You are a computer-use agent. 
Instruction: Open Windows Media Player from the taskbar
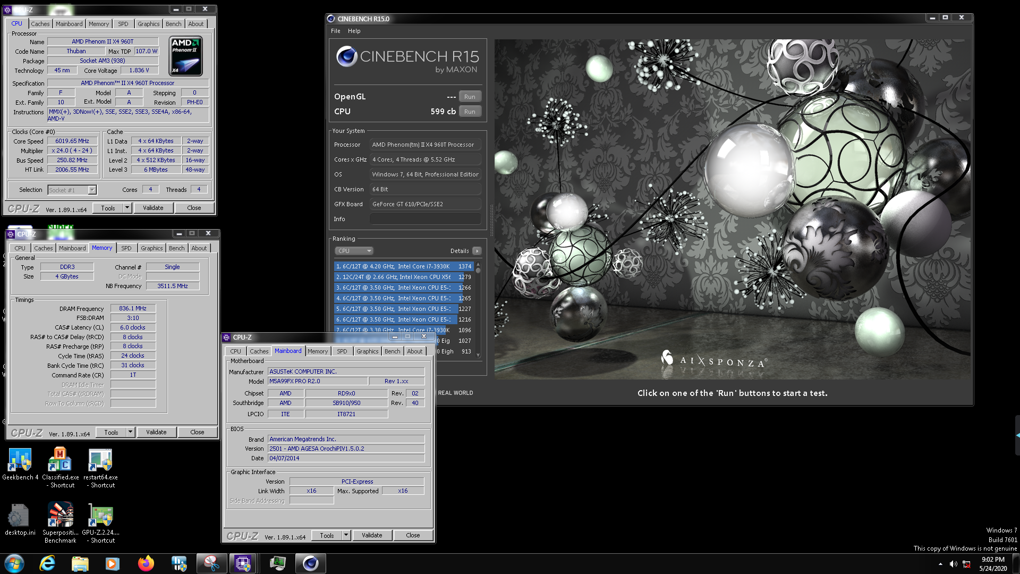(x=113, y=563)
